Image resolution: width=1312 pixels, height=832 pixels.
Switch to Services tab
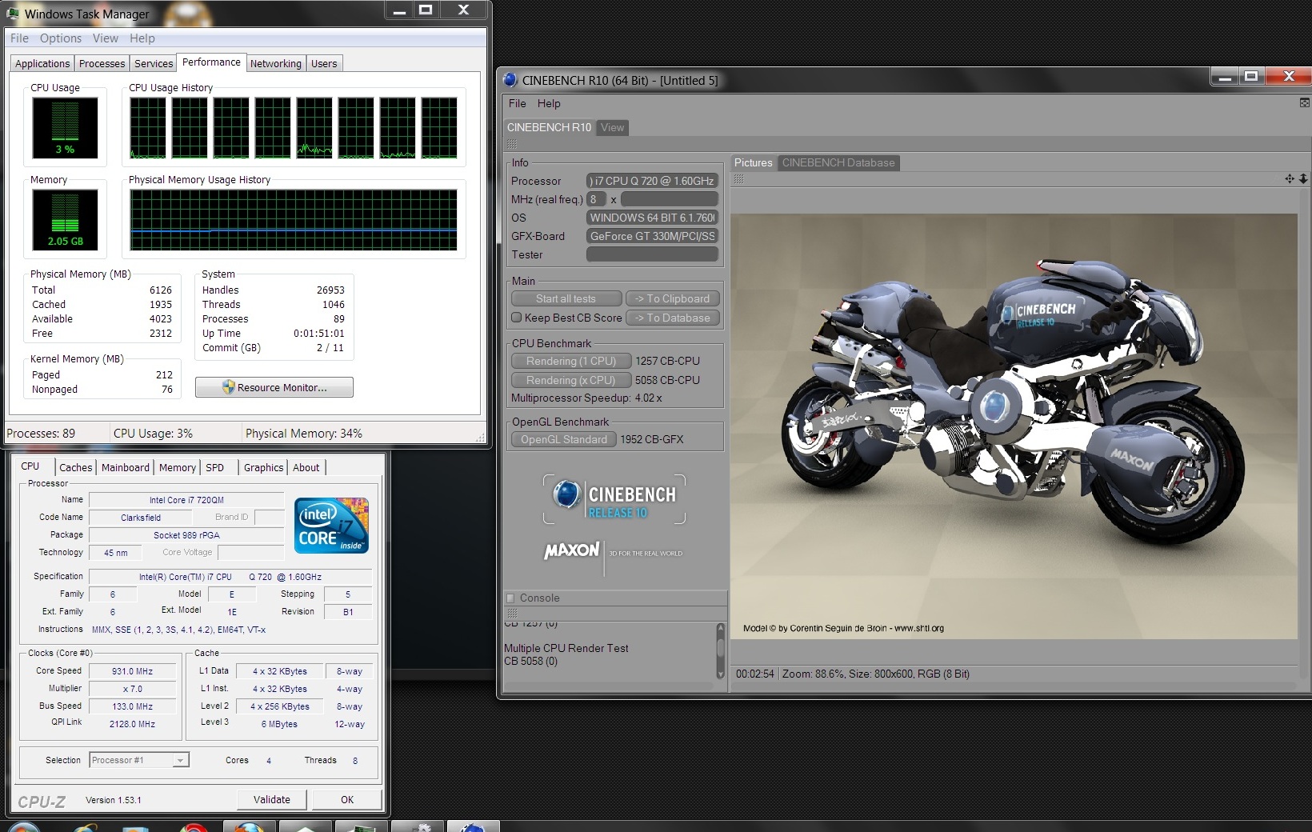pyautogui.click(x=154, y=64)
